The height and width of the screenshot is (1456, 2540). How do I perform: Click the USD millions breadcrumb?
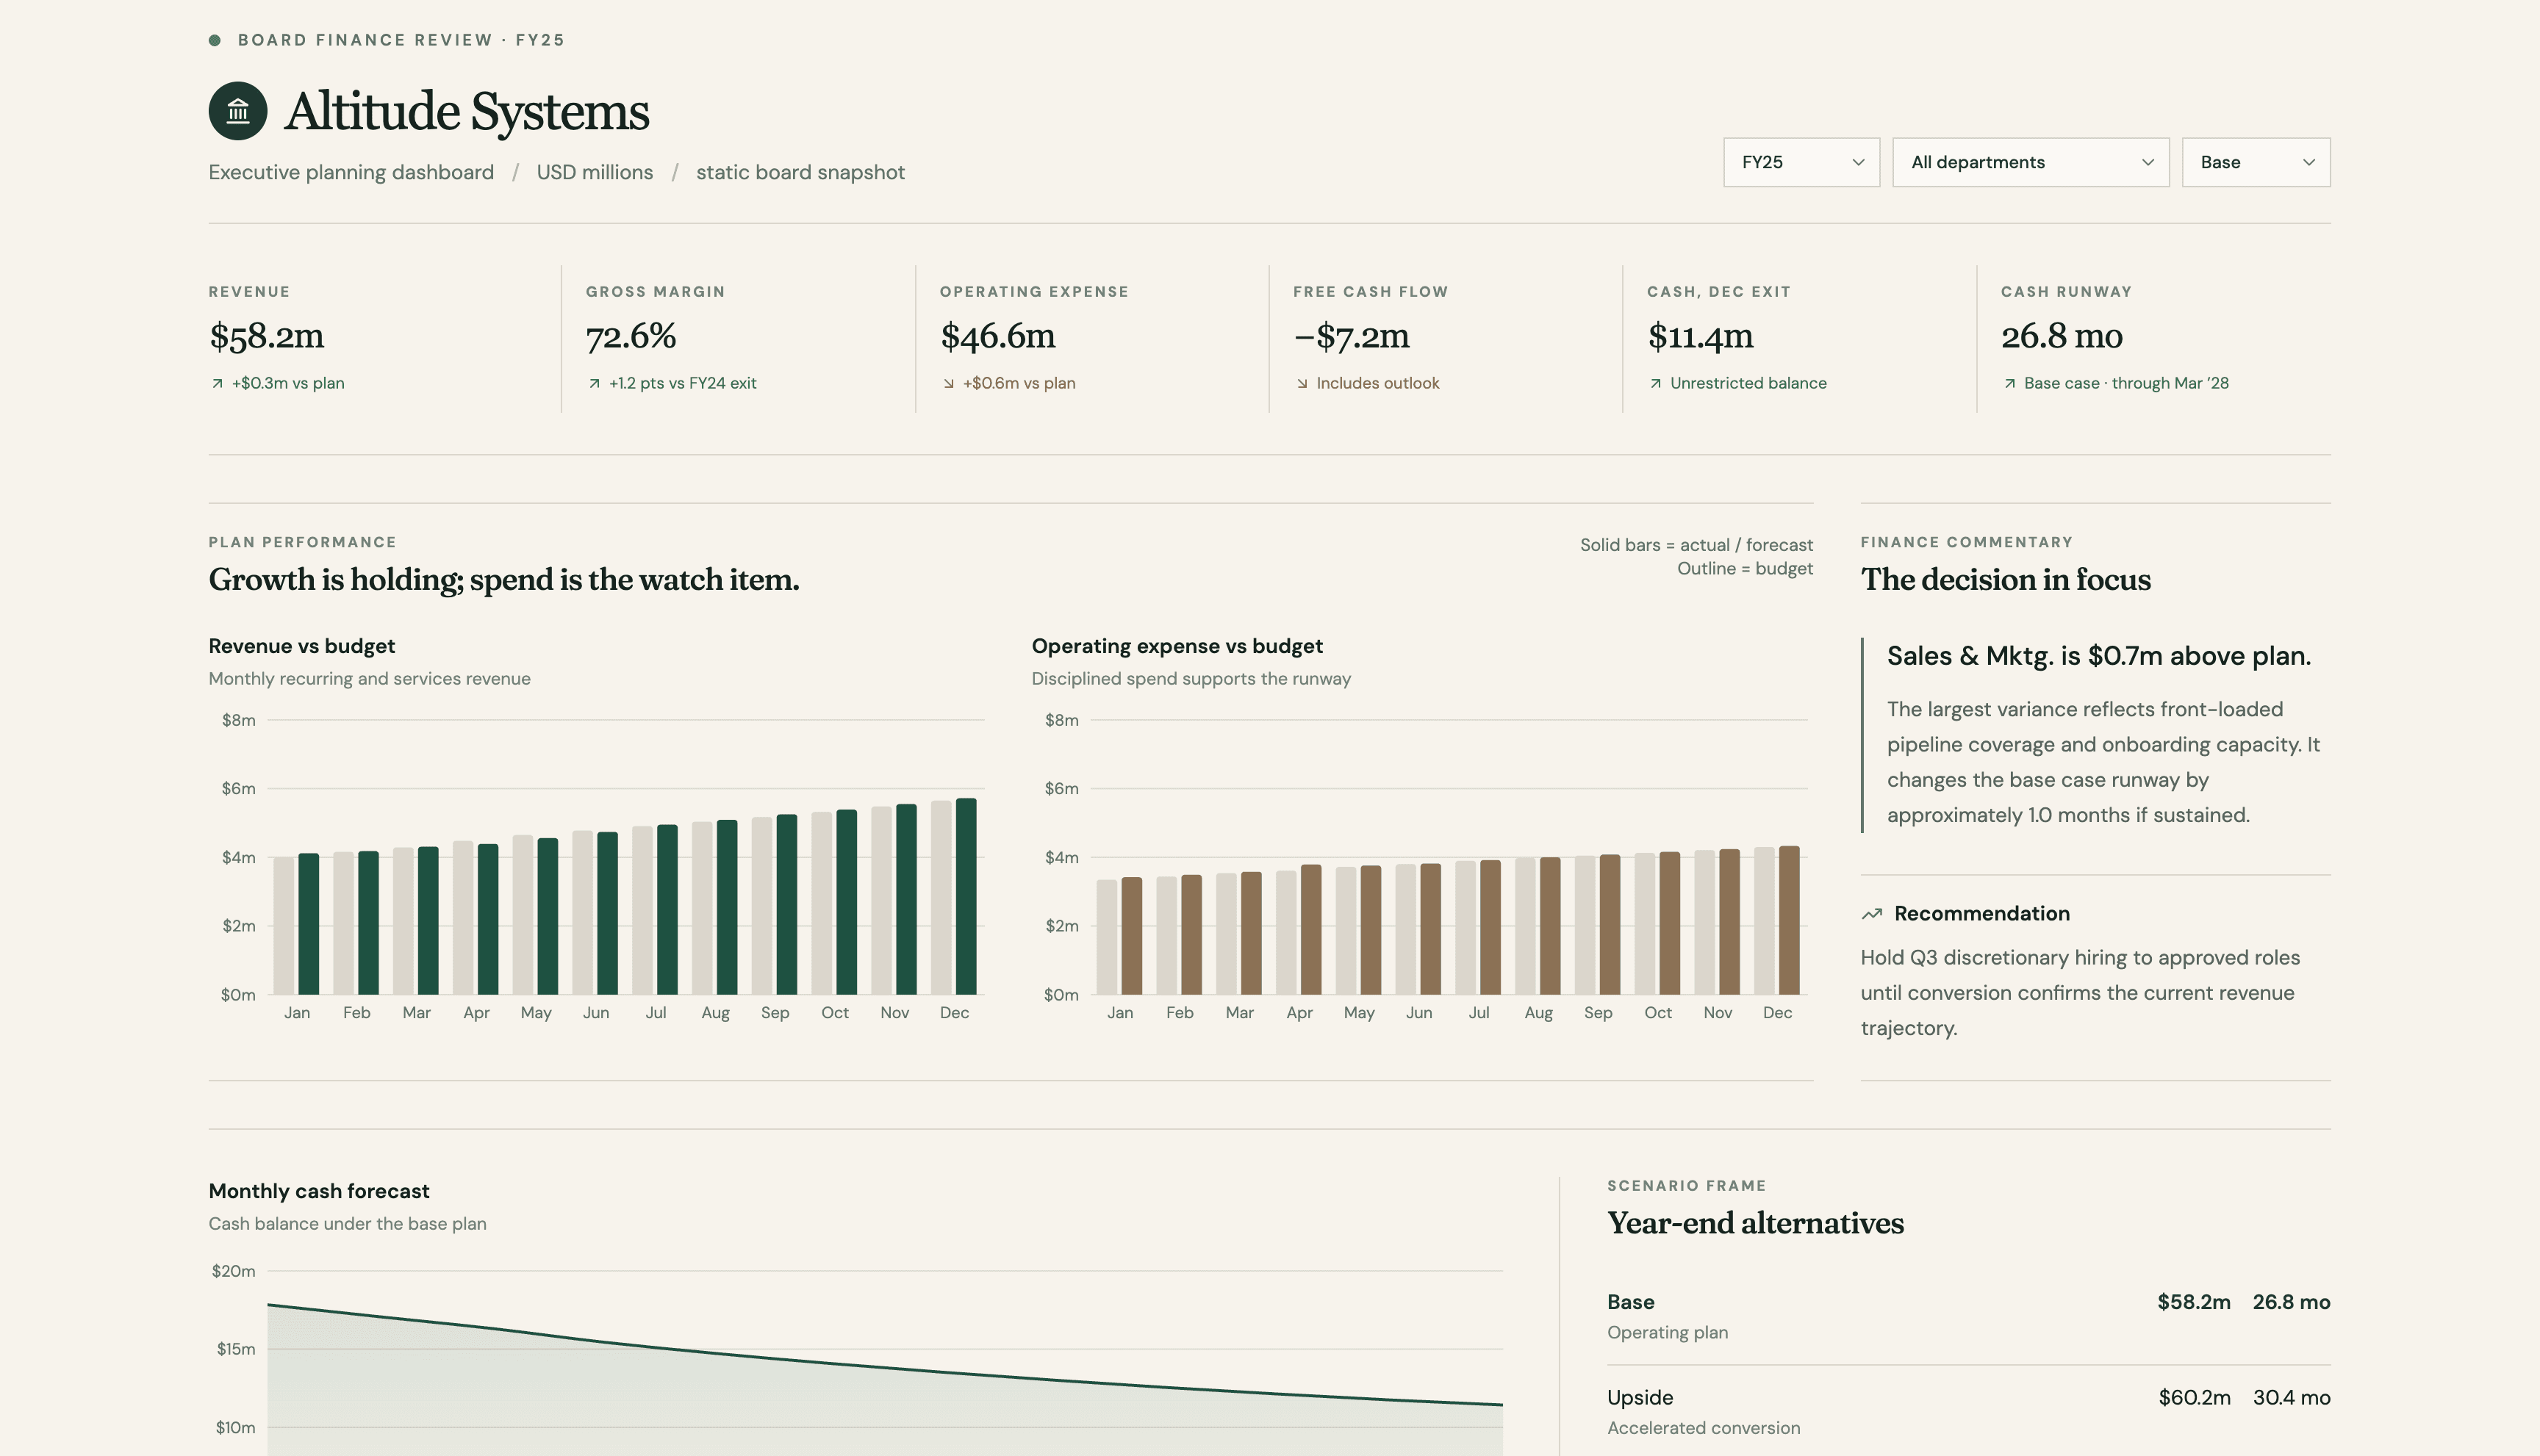[595, 172]
